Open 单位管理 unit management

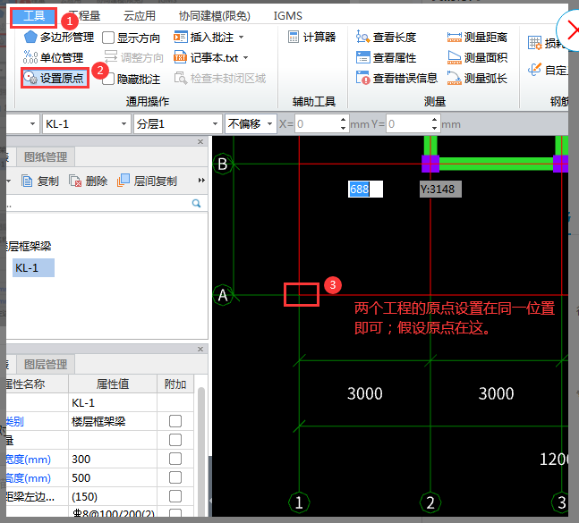pos(53,57)
